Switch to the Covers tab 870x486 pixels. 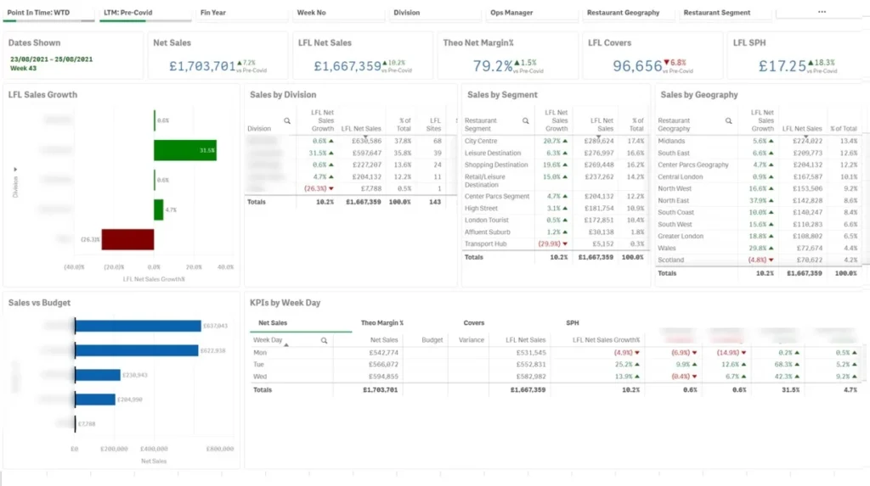click(473, 322)
